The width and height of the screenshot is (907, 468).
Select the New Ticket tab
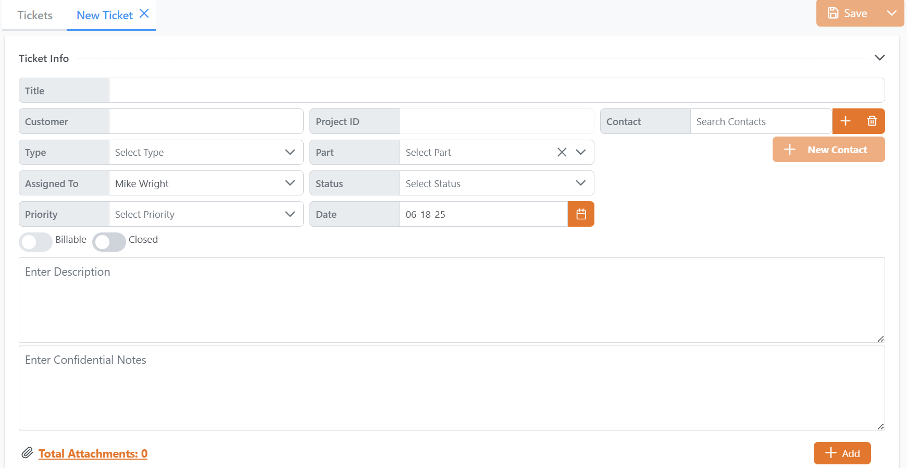click(105, 15)
